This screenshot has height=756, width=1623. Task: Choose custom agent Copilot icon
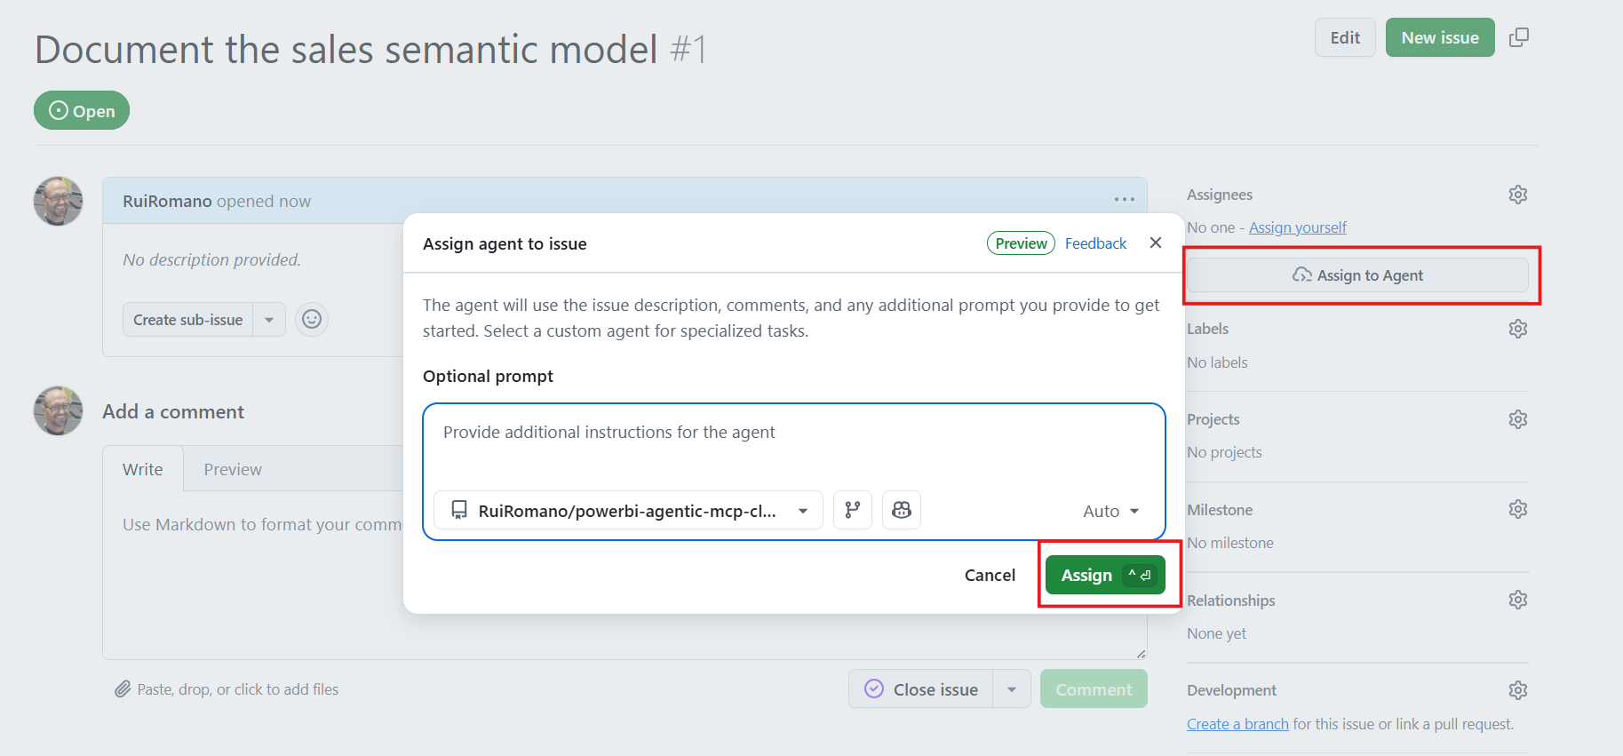[x=902, y=510]
